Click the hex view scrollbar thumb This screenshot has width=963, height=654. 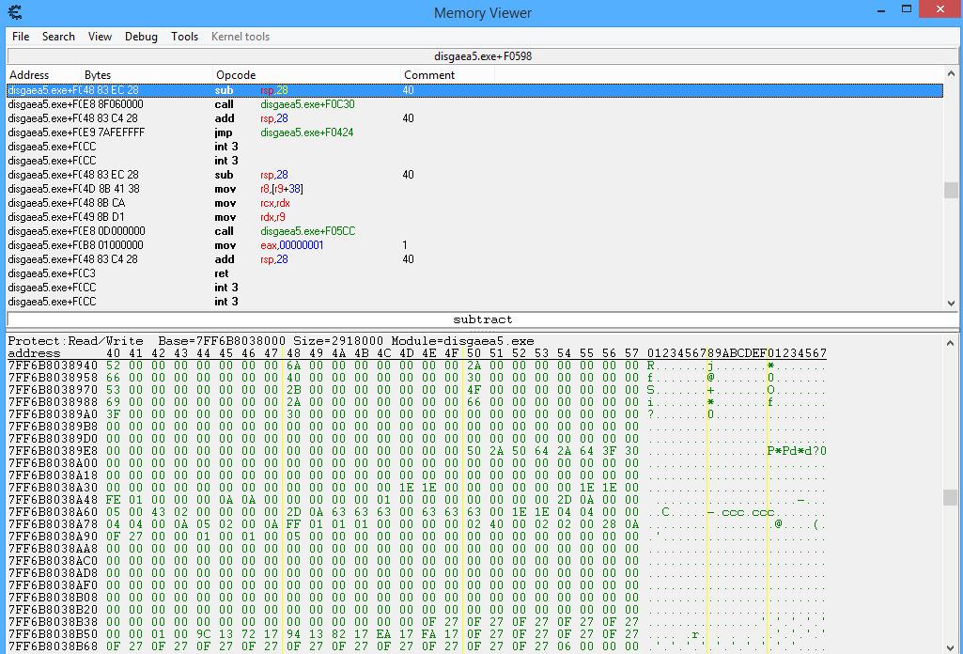pyautogui.click(x=952, y=497)
